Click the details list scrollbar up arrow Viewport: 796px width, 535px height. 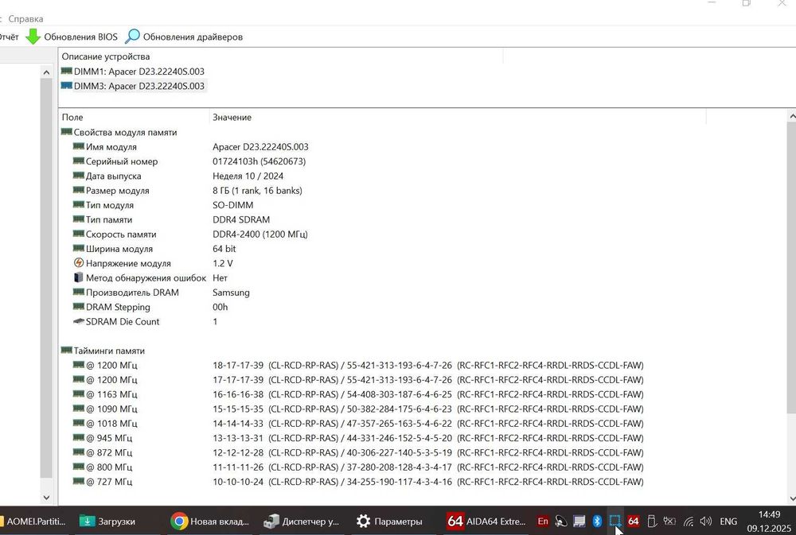coord(792,117)
